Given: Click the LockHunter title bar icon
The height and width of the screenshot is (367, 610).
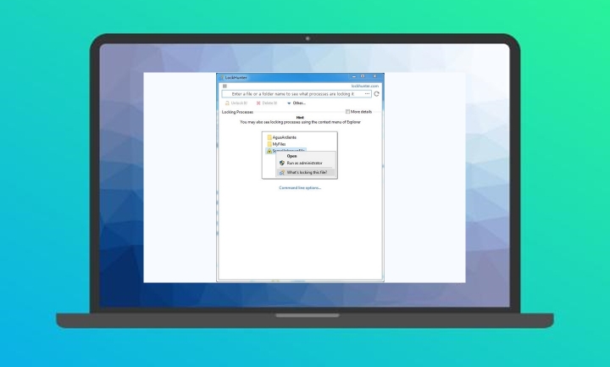Looking at the screenshot, I should coord(221,77).
